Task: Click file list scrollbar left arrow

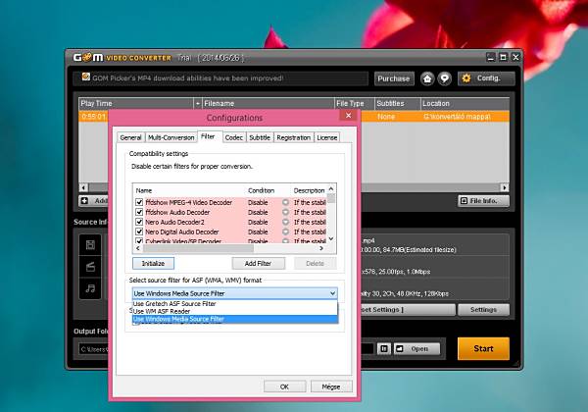Action: tap(83, 187)
